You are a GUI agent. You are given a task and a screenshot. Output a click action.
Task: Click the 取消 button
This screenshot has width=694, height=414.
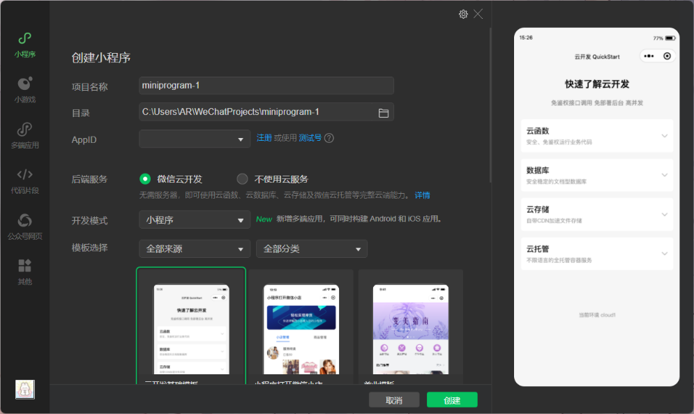click(x=394, y=400)
